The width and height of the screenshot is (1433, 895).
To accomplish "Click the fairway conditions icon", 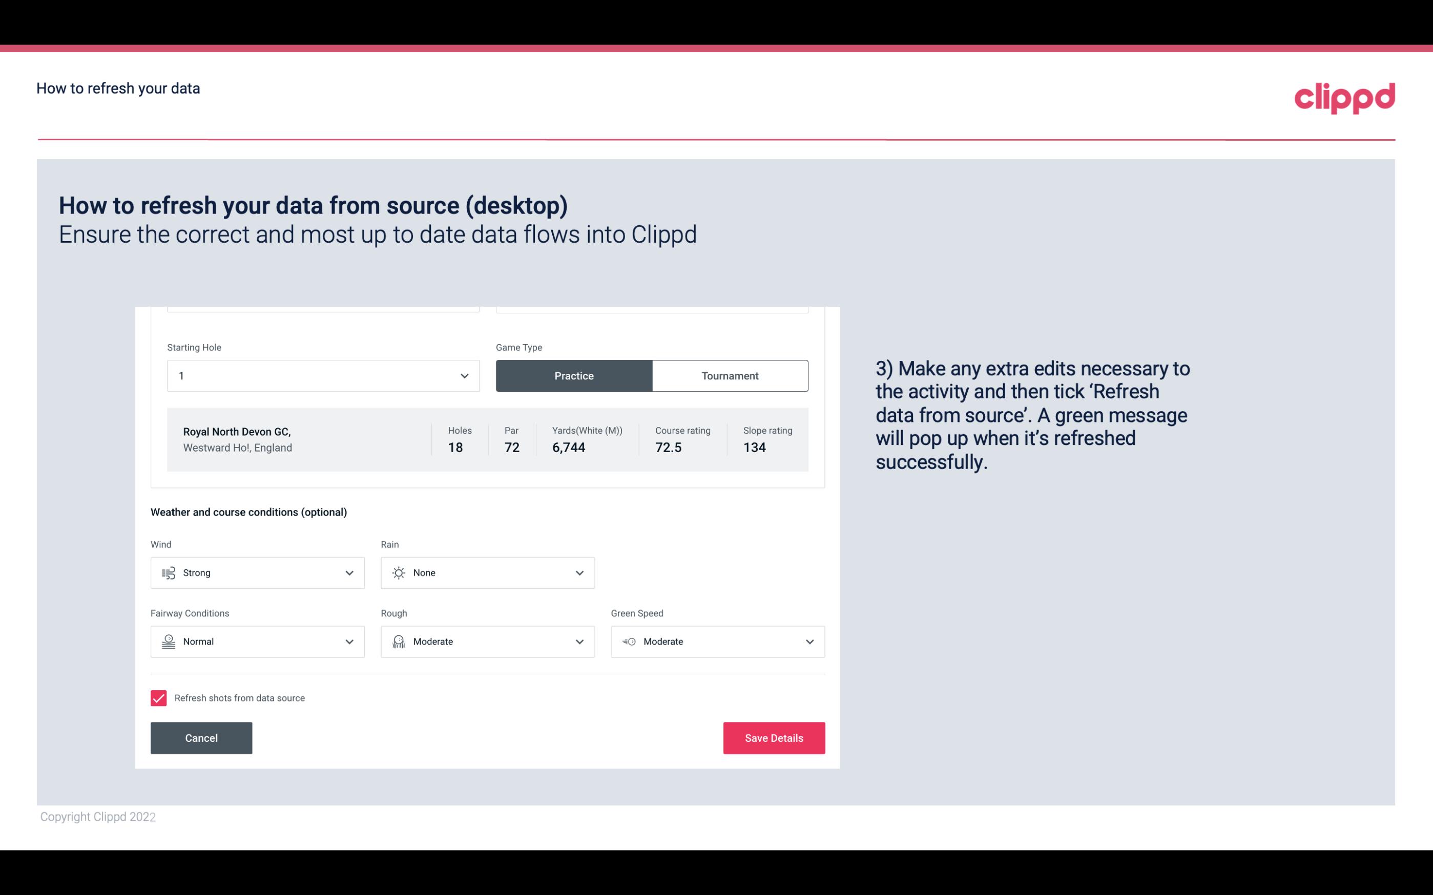I will (167, 642).
